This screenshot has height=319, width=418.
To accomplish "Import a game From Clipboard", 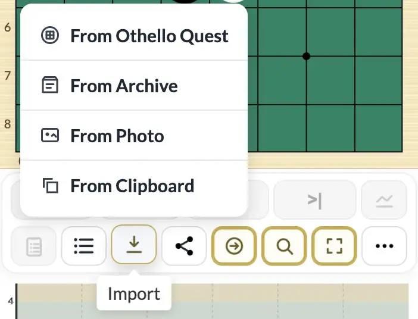I will coord(134,186).
